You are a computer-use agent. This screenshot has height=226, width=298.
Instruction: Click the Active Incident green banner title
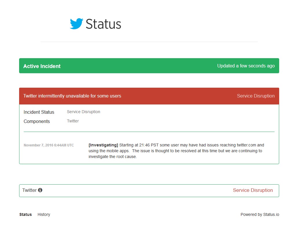click(42, 66)
